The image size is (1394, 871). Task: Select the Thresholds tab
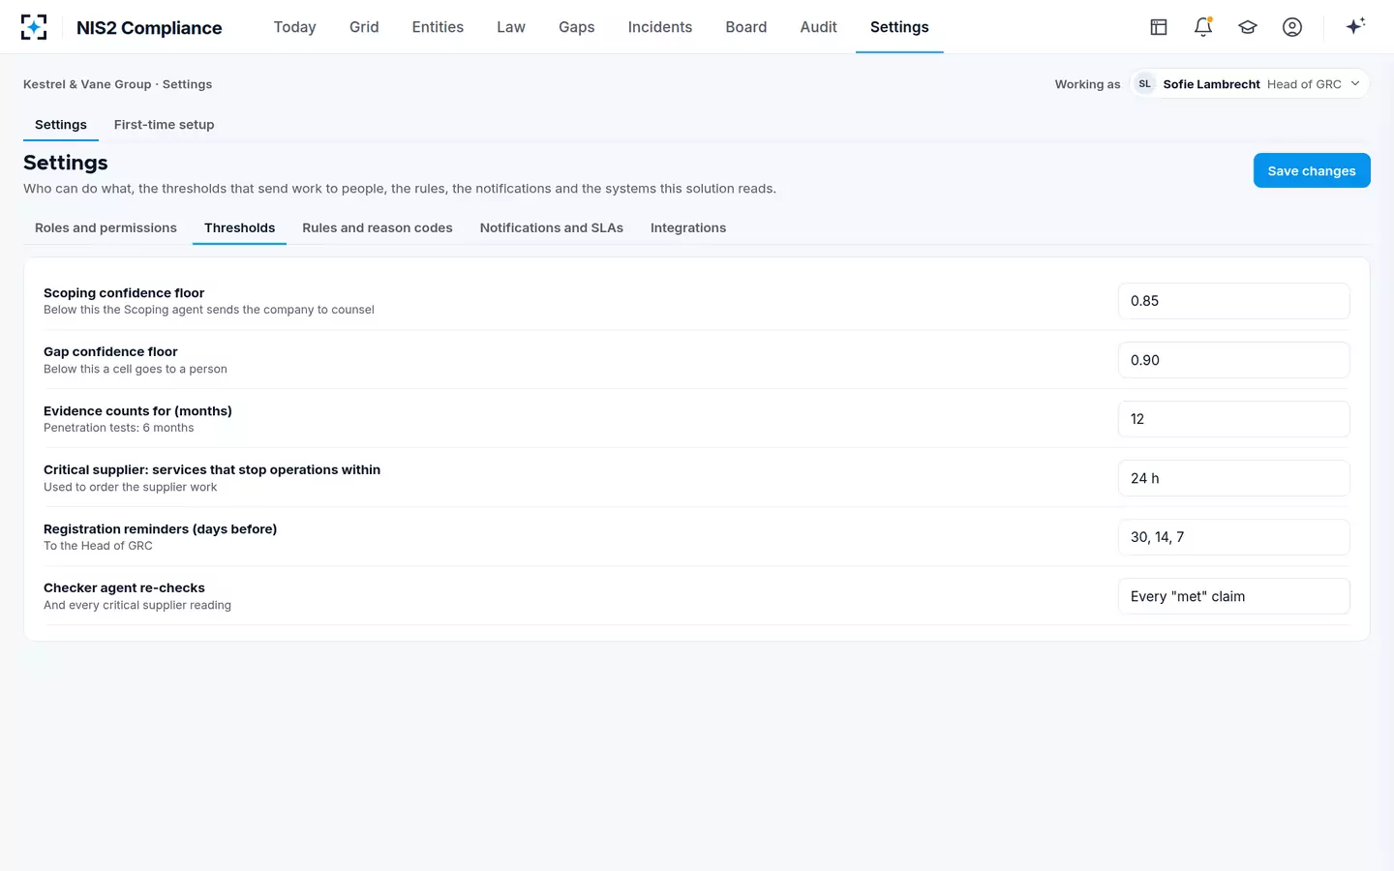click(x=240, y=228)
